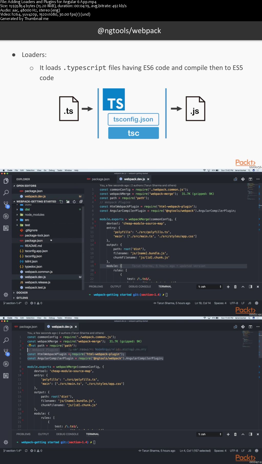Split the editor in 00:02:44 frame

click(x=250, y=179)
